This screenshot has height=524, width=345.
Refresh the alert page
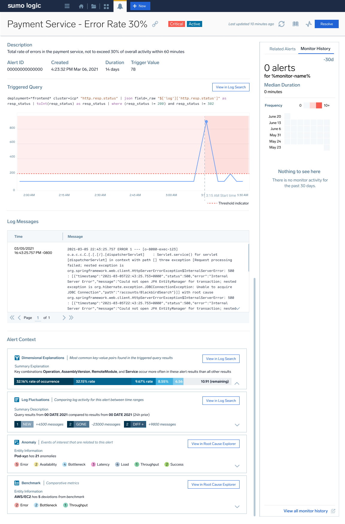pos(282,24)
